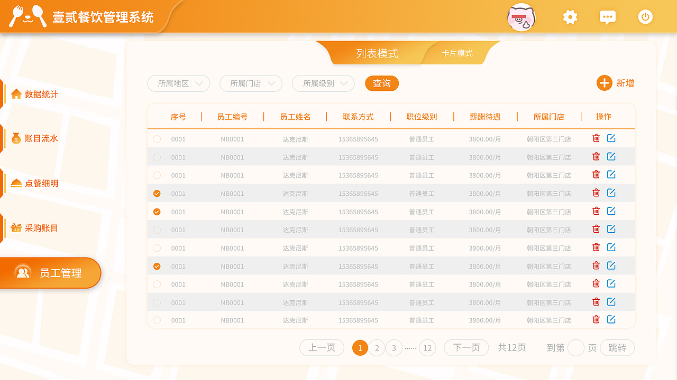
Task: Open the 点餐细明 sidebar section
Action: point(34,183)
